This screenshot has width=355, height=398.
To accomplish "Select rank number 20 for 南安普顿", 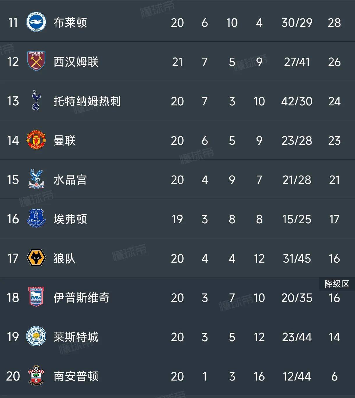I will [x=13, y=376].
